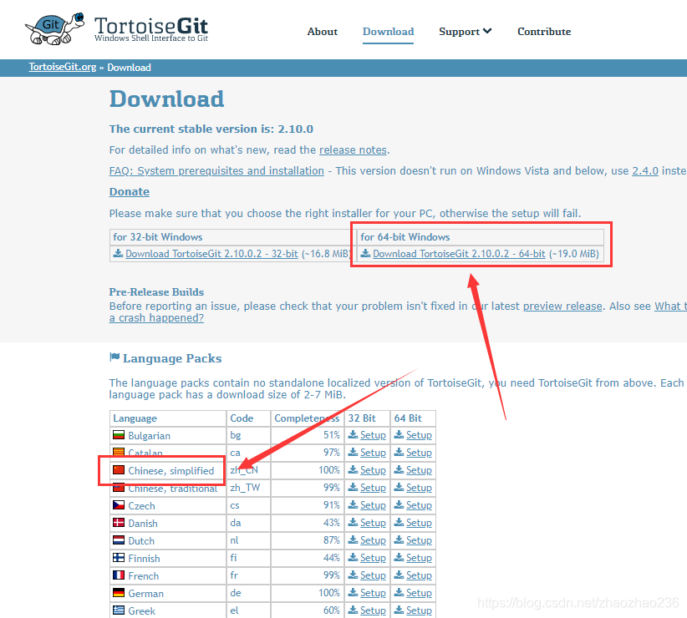Select the German '100%' completeness value

pyautogui.click(x=329, y=593)
